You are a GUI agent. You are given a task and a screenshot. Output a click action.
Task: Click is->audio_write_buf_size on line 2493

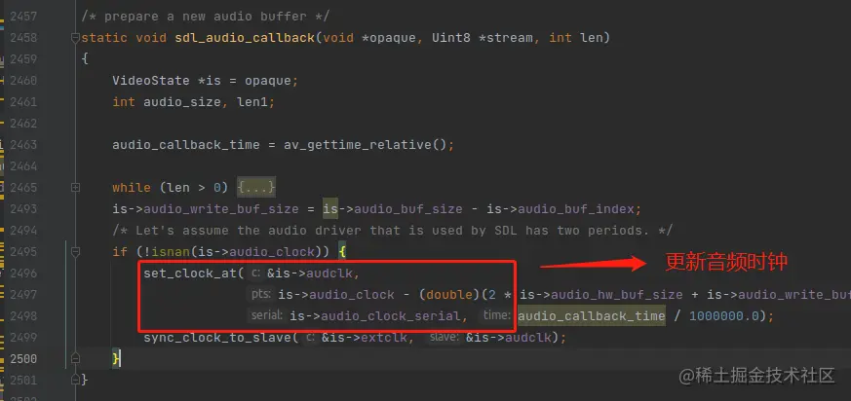(x=206, y=208)
